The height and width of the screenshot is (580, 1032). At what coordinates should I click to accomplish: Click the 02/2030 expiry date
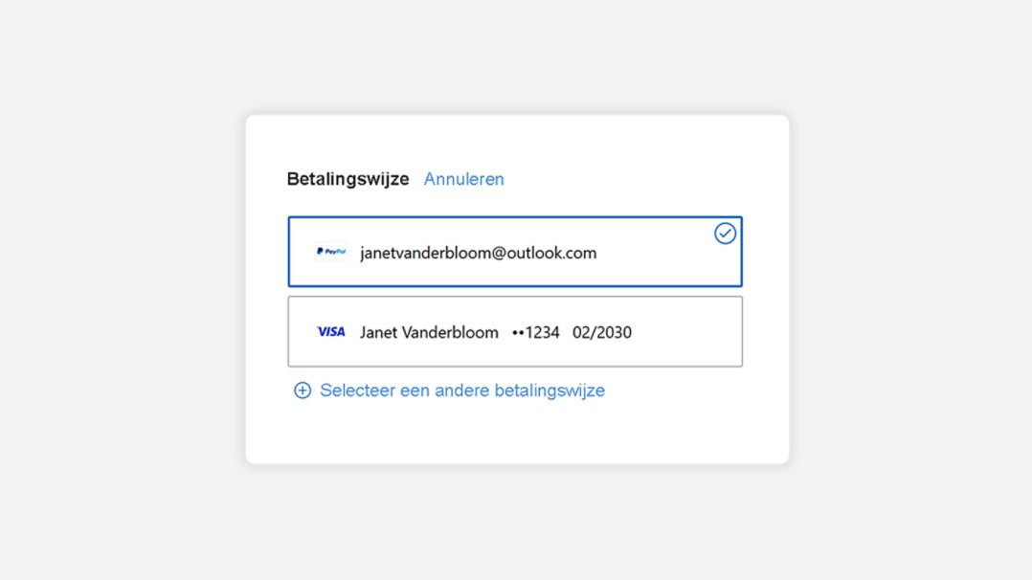tap(602, 333)
